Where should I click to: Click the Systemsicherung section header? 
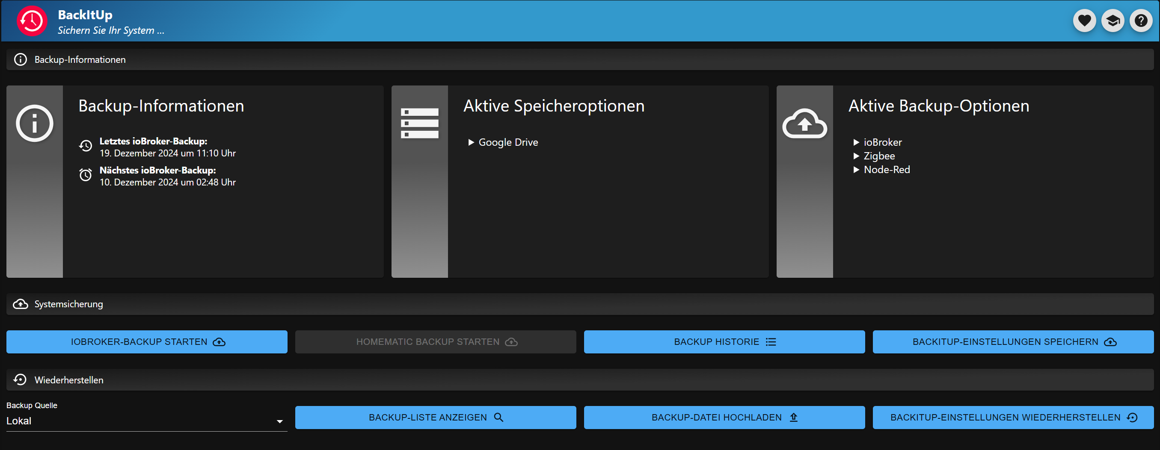(x=580, y=304)
